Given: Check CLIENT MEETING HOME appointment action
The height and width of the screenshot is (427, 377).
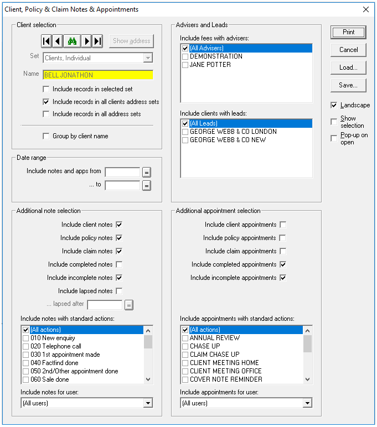Looking at the screenshot, I should point(185,363).
